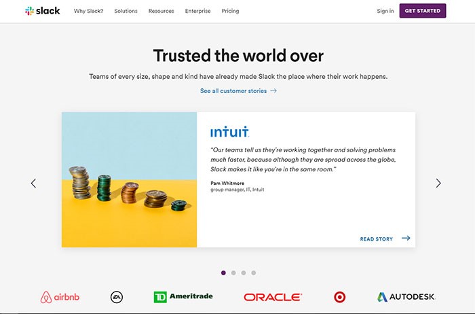Click the Slack logo in the header
This screenshot has height=314, width=475.
click(42, 11)
